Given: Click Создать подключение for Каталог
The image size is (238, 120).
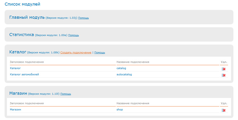Looking at the screenshot, I should tap(76, 53).
